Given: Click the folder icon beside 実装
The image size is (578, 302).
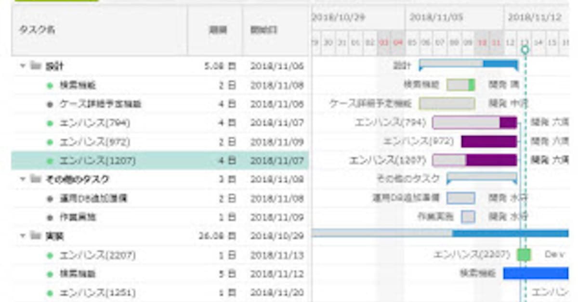Looking at the screenshot, I should 35,236.
